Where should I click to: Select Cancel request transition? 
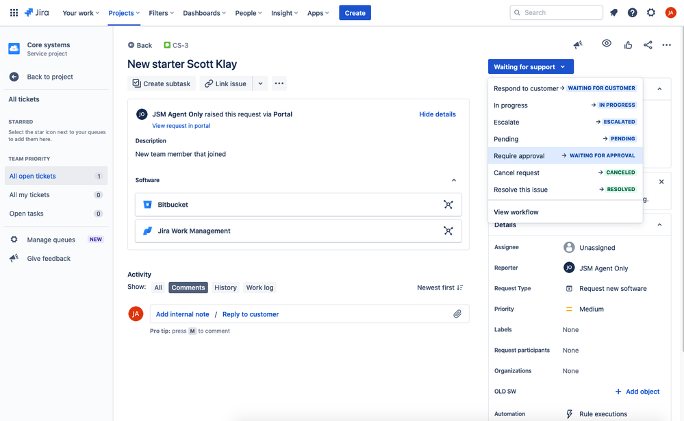[x=566, y=173]
